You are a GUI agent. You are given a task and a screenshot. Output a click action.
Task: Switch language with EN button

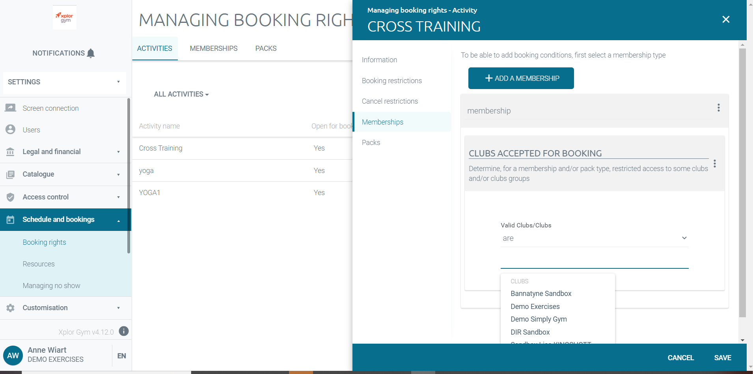point(122,356)
